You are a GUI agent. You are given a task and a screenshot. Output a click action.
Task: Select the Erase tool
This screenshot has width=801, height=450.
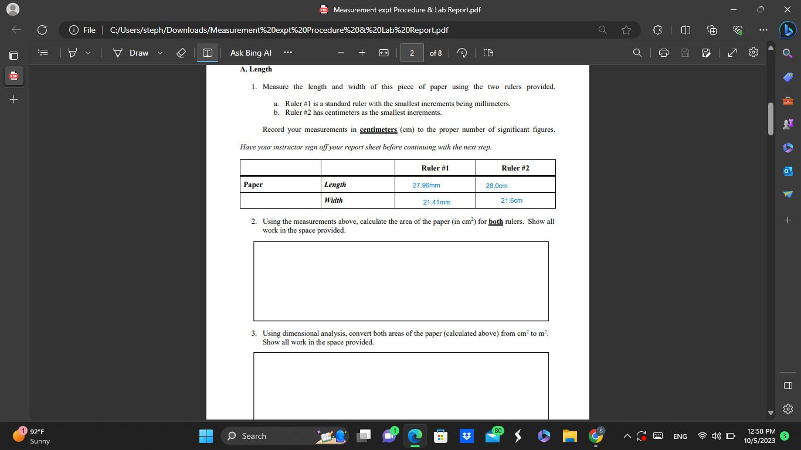tap(181, 53)
